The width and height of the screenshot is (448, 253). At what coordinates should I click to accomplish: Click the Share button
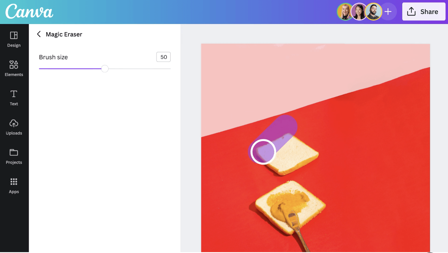pyautogui.click(x=424, y=12)
